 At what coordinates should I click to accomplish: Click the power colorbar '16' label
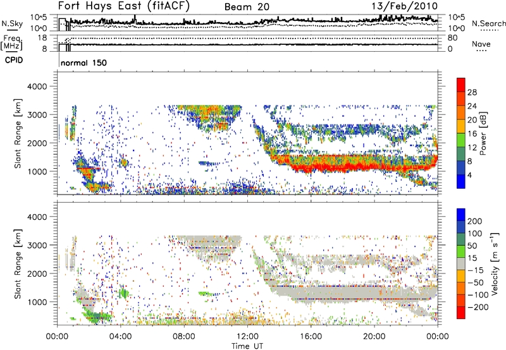coord(472,134)
